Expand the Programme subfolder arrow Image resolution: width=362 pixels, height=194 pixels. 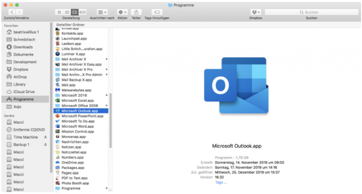(107, 188)
